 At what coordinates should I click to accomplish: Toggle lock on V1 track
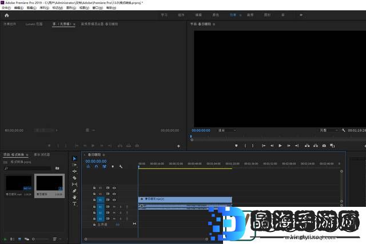94,200
